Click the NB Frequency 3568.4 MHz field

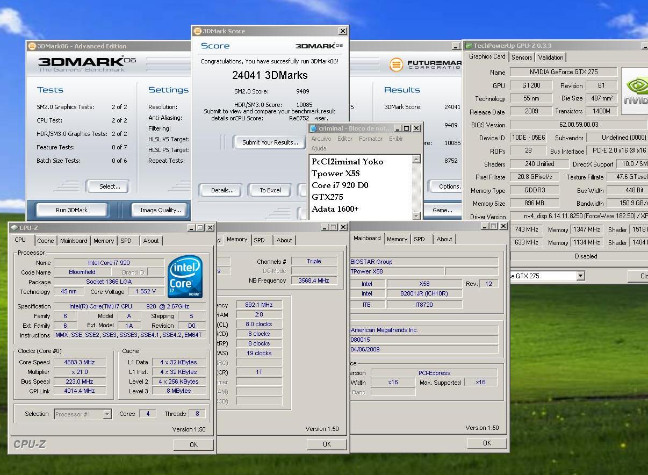coord(314,280)
